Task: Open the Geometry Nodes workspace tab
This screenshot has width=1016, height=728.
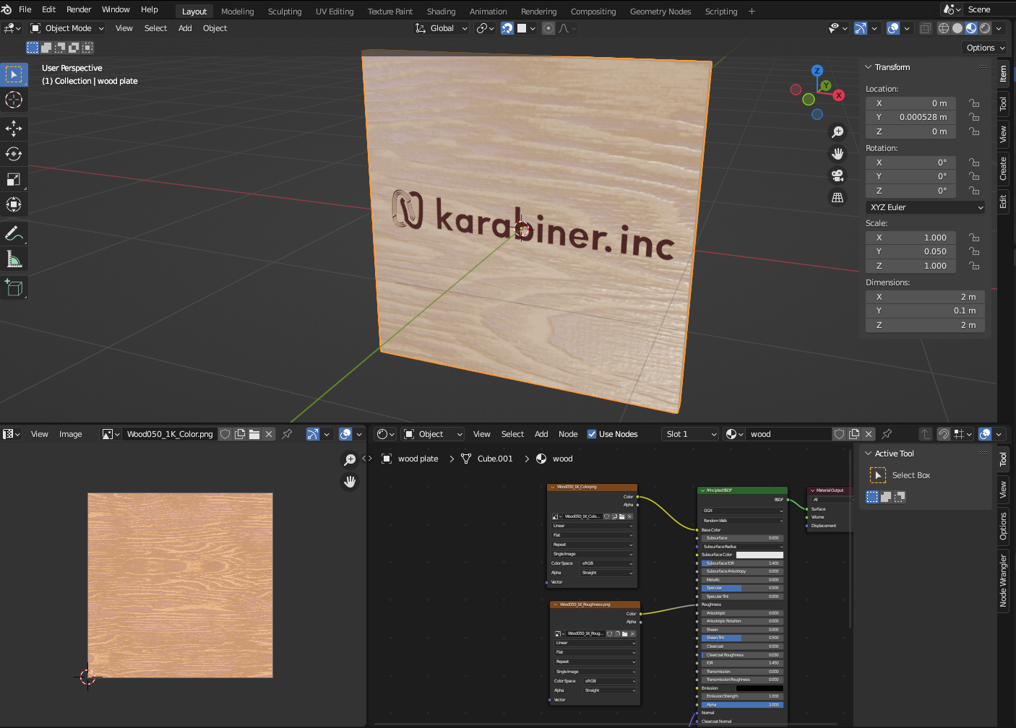Action: click(660, 12)
